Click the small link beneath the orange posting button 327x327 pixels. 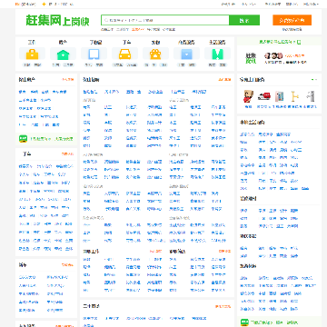pyautogui.click(x=292, y=29)
